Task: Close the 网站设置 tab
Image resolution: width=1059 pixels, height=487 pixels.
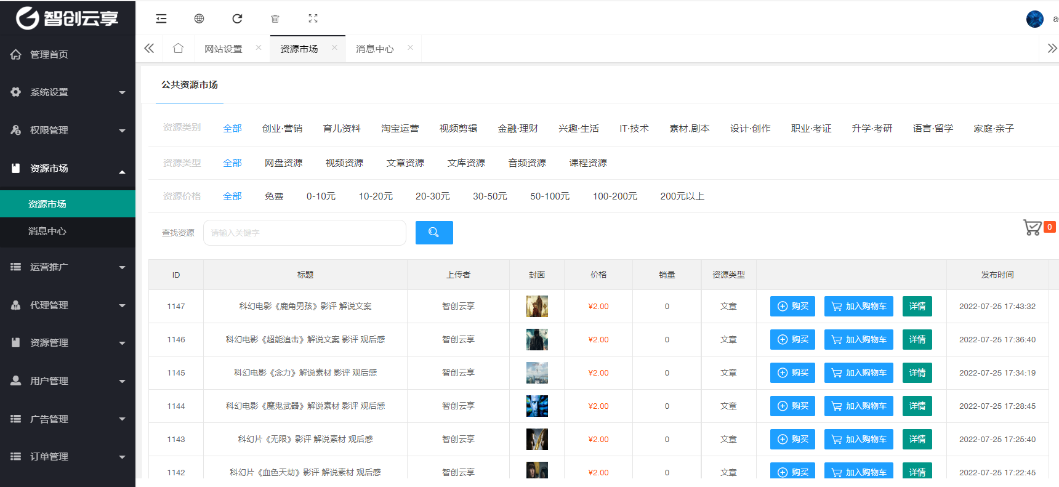Action: tap(259, 47)
